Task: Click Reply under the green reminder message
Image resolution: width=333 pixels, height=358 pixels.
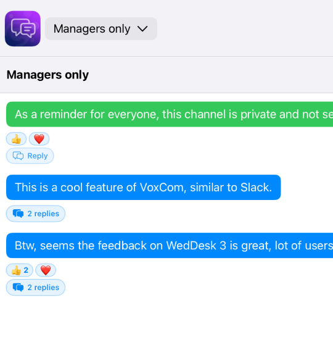Action: coord(30,156)
